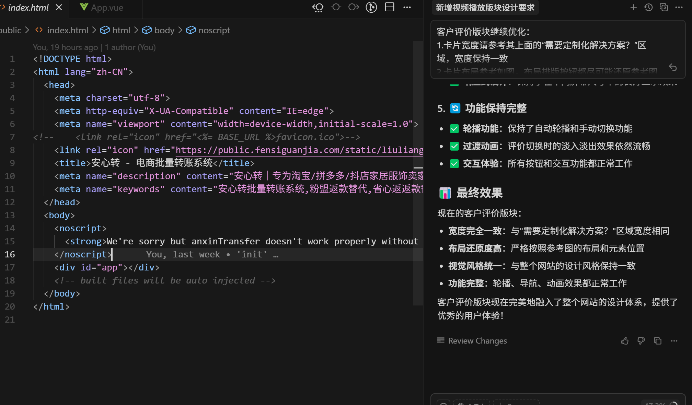Click line number 13 in gutter
The width and height of the screenshot is (692, 405).
[10, 215]
